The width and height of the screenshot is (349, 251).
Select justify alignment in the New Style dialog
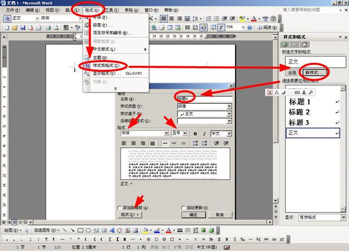tap(152, 143)
